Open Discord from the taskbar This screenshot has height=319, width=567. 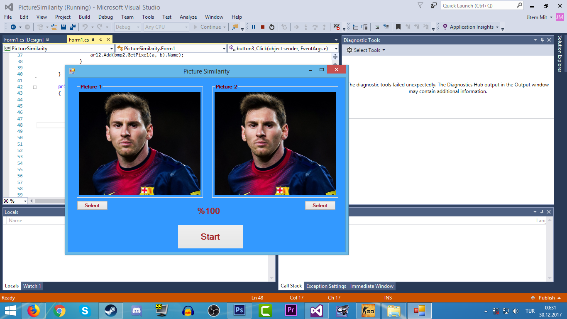136,311
